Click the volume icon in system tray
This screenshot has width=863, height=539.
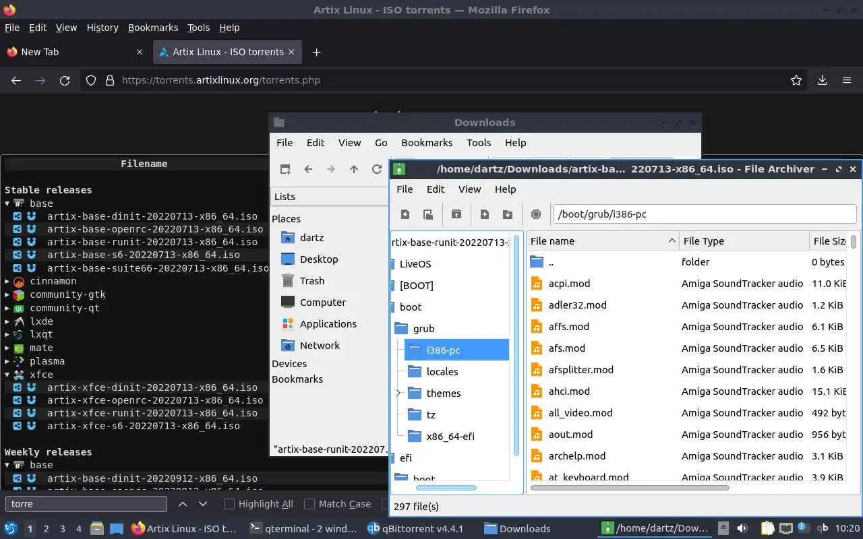click(x=742, y=529)
